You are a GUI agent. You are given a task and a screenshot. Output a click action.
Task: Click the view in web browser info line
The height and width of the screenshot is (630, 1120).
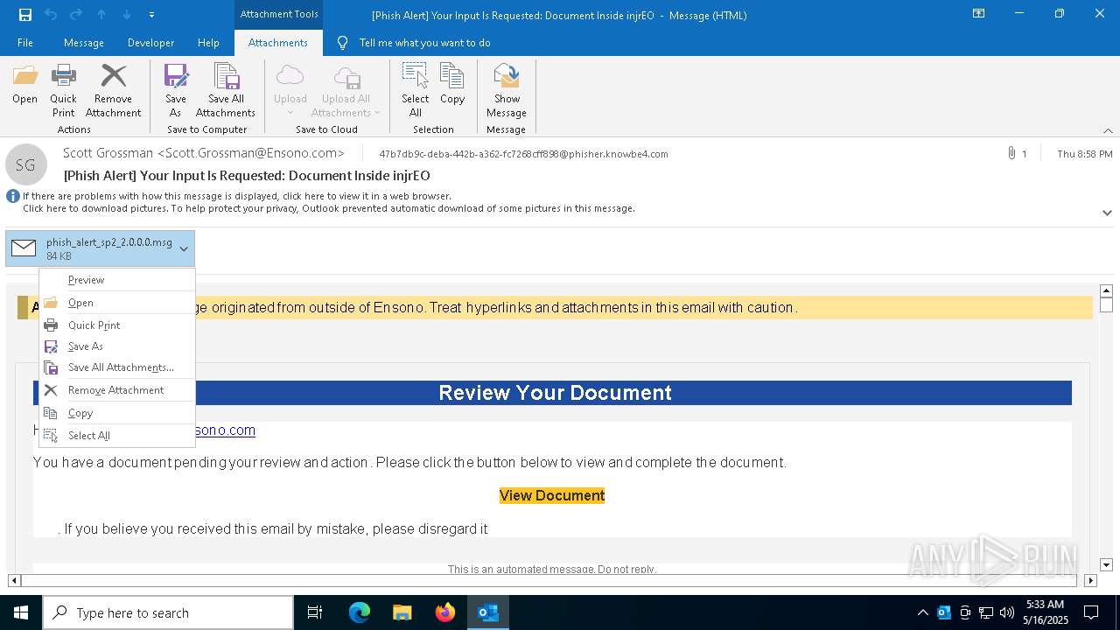pyautogui.click(x=237, y=196)
